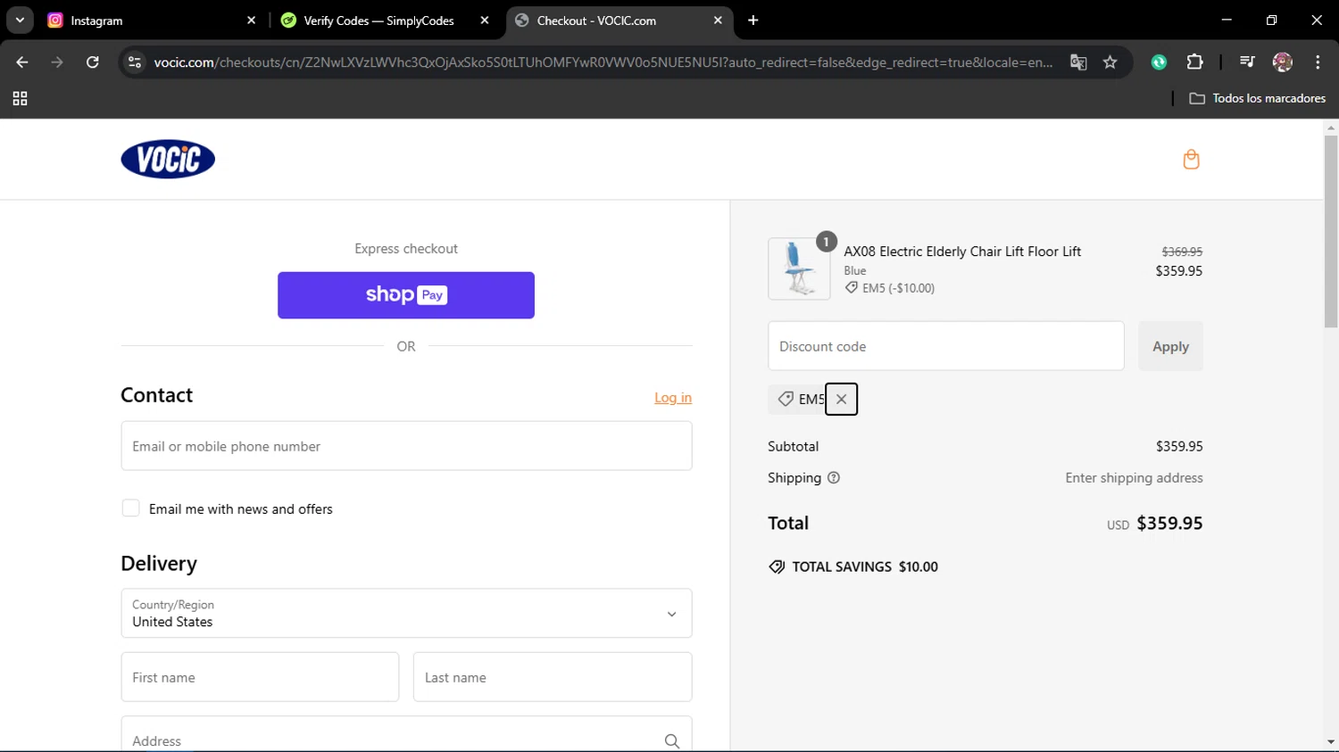This screenshot has width=1339, height=752.
Task: Open Todos los marcadores folder
Action: pyautogui.click(x=1257, y=98)
